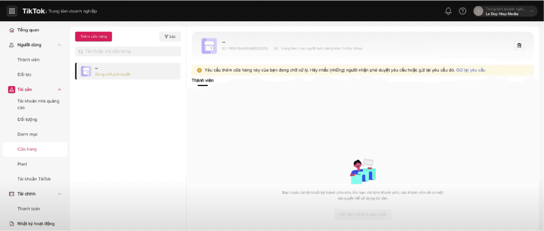Open the apps grid menu icon
Viewport: 544px width, 231px height.
click(x=12, y=11)
